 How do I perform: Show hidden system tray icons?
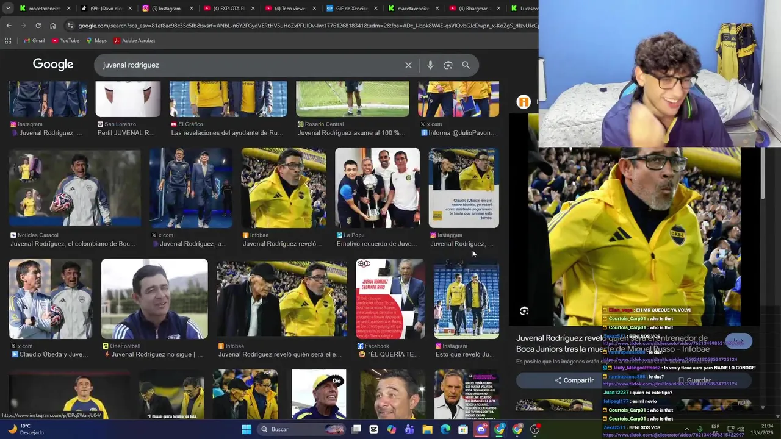686,429
